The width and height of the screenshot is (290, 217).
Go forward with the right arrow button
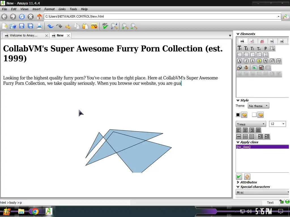[x=13, y=17]
